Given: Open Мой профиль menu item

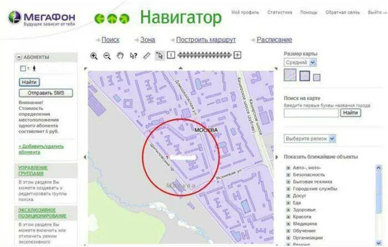Looking at the screenshot, I should [x=245, y=12].
